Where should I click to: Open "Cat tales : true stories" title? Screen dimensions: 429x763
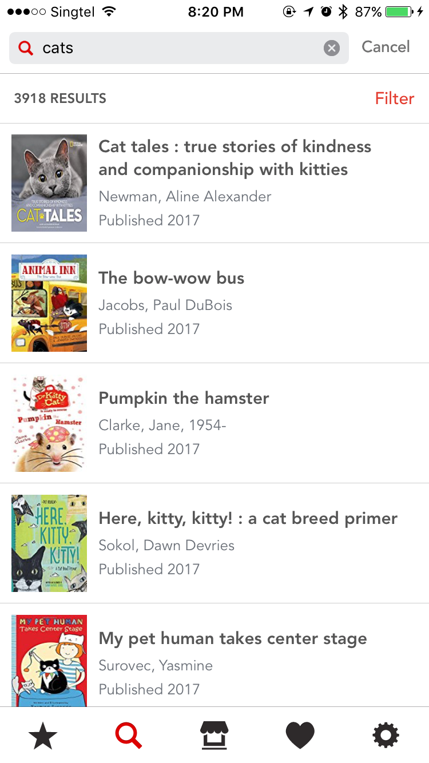[235, 158]
